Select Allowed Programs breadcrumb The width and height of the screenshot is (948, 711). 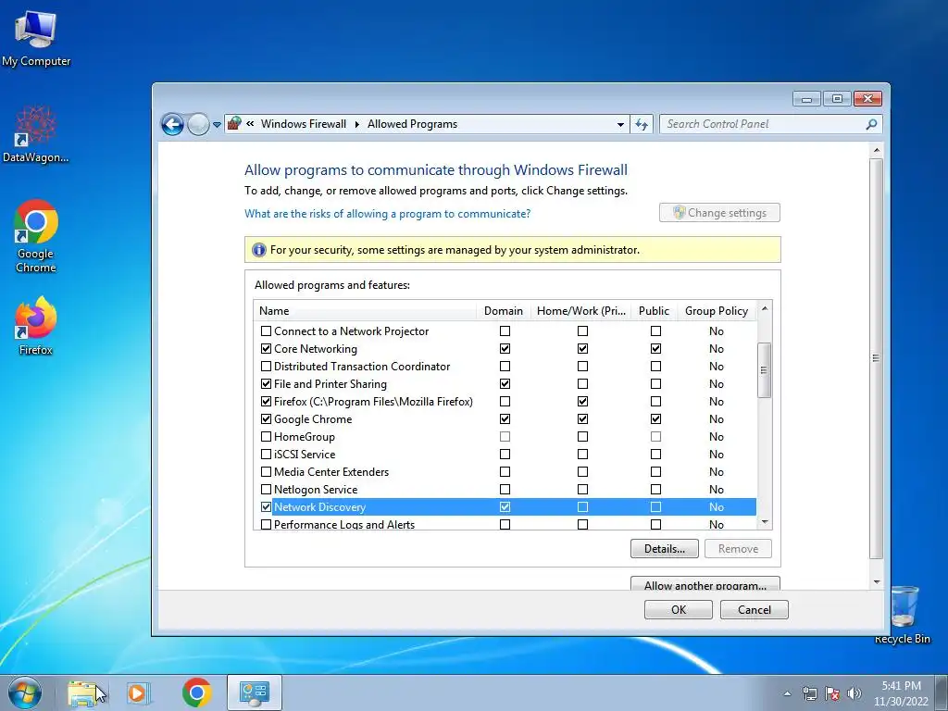pyautogui.click(x=412, y=124)
